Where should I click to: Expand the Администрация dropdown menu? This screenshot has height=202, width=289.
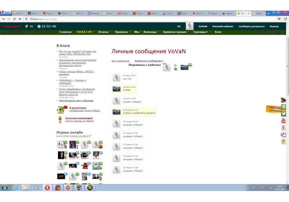pos(176,32)
